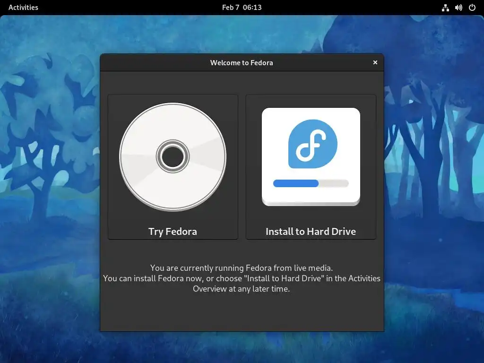The width and height of the screenshot is (484, 363).
Task: Click the CD disc icon
Action: 173,157
